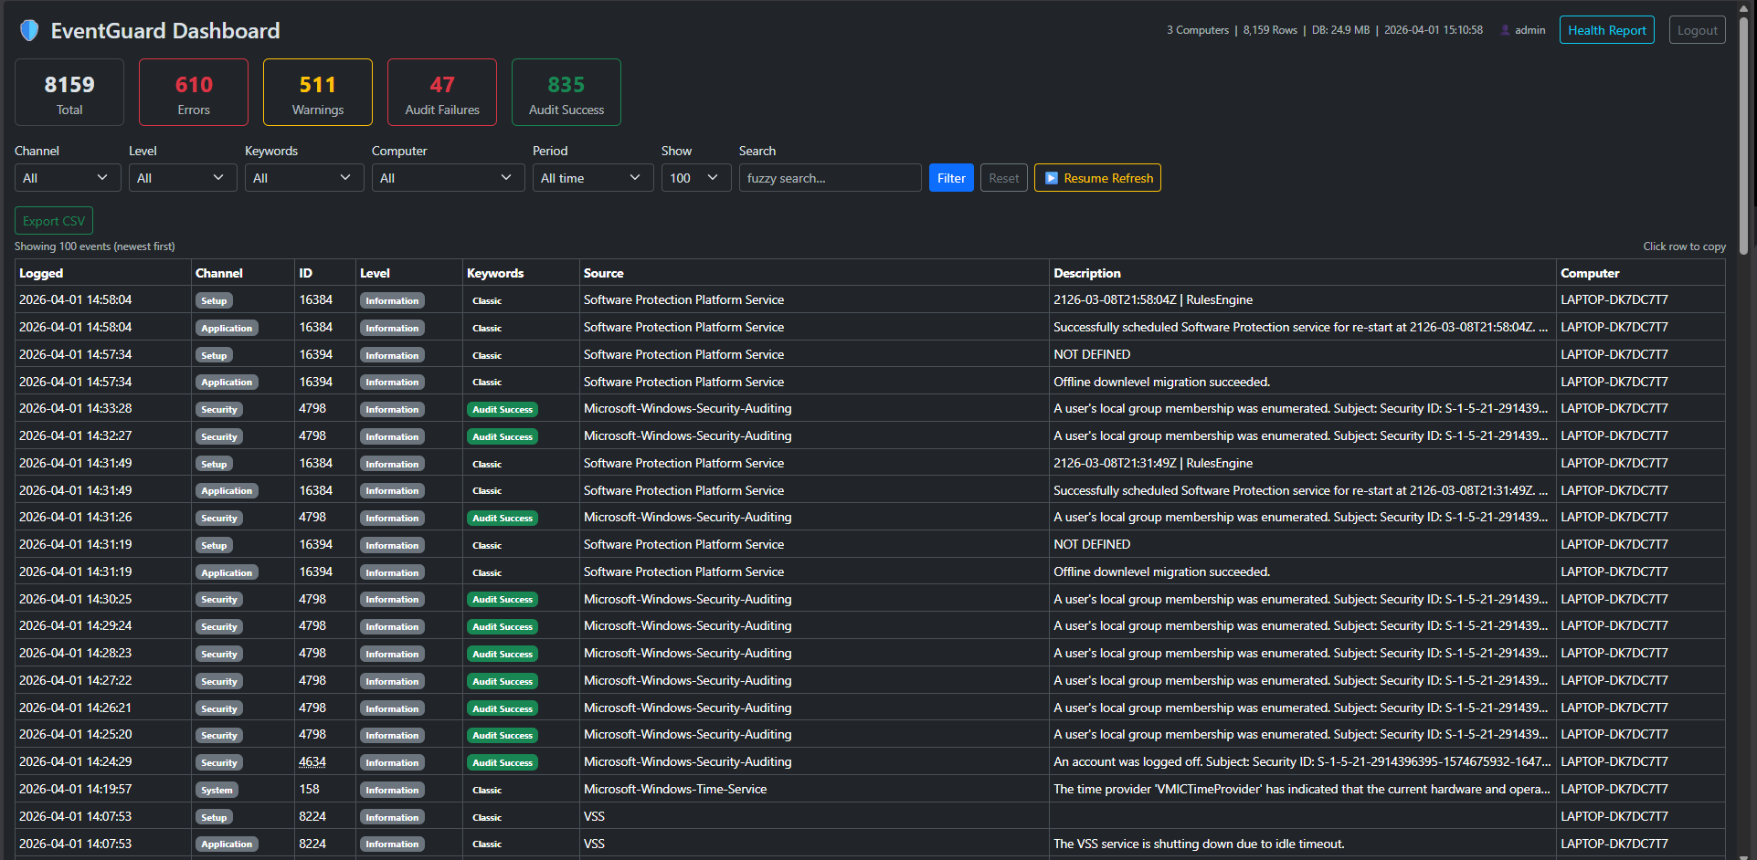Click the admin user icon
The height and width of the screenshot is (860, 1757).
pyautogui.click(x=1505, y=30)
